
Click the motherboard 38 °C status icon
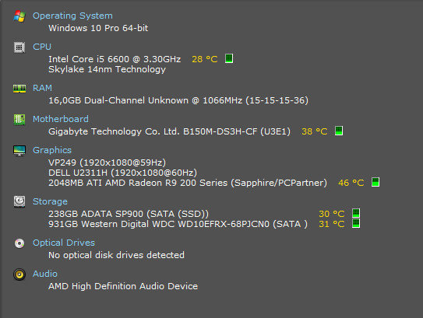click(x=339, y=131)
